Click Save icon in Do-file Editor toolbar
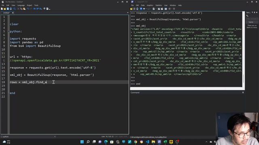Screen dimensions: 259x145 pyautogui.click(x=8, y=9)
